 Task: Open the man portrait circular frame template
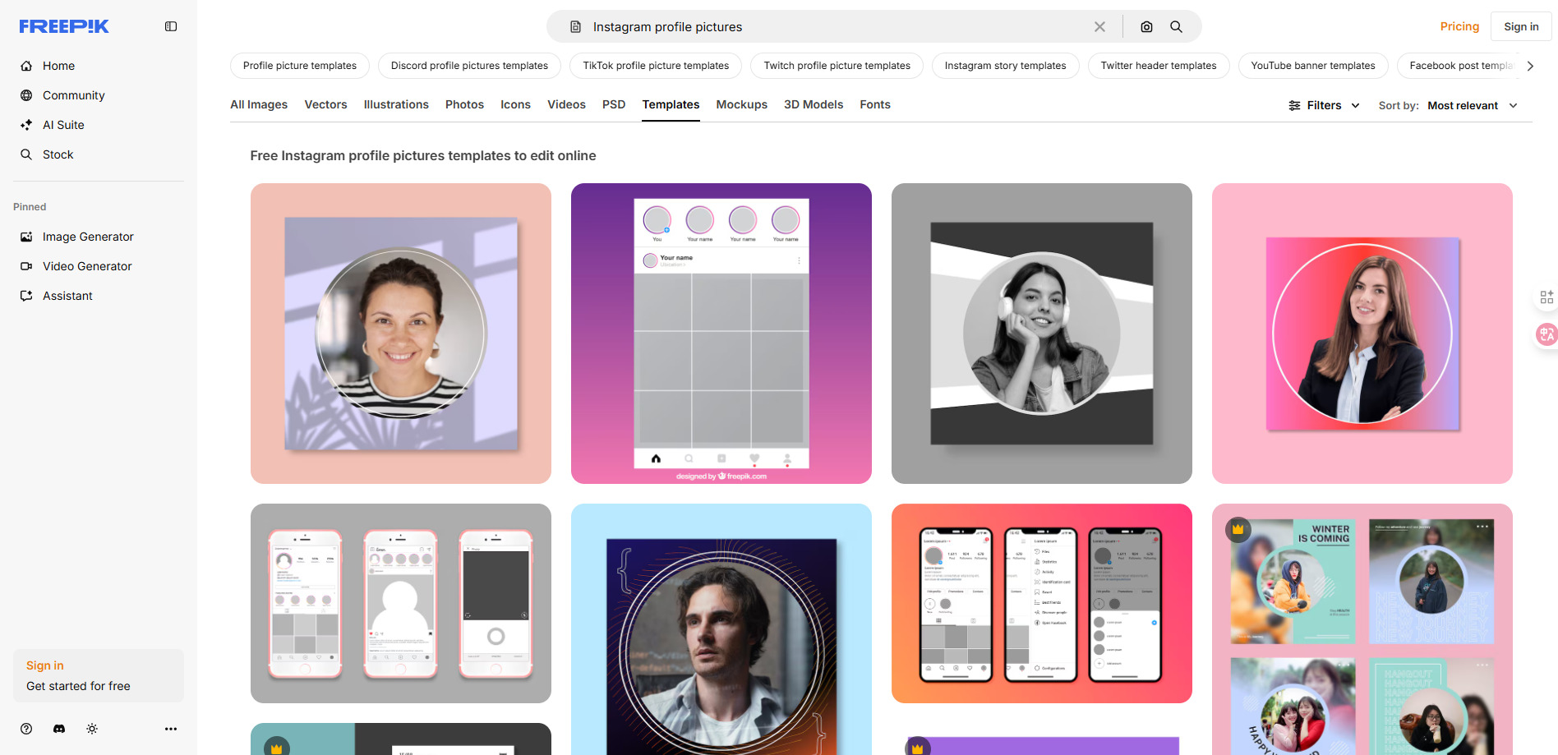pos(721,629)
